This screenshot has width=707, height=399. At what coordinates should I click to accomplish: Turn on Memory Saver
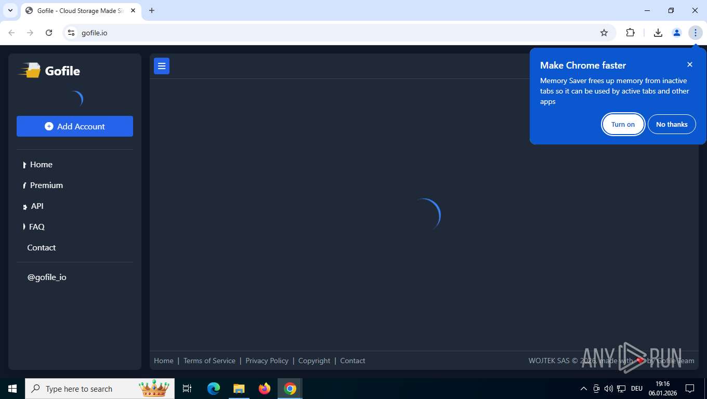pos(623,124)
